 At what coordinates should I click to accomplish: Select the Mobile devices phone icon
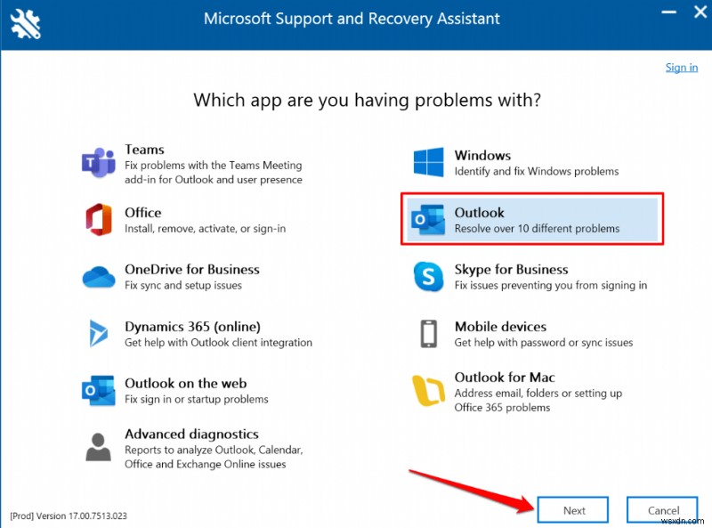click(428, 334)
